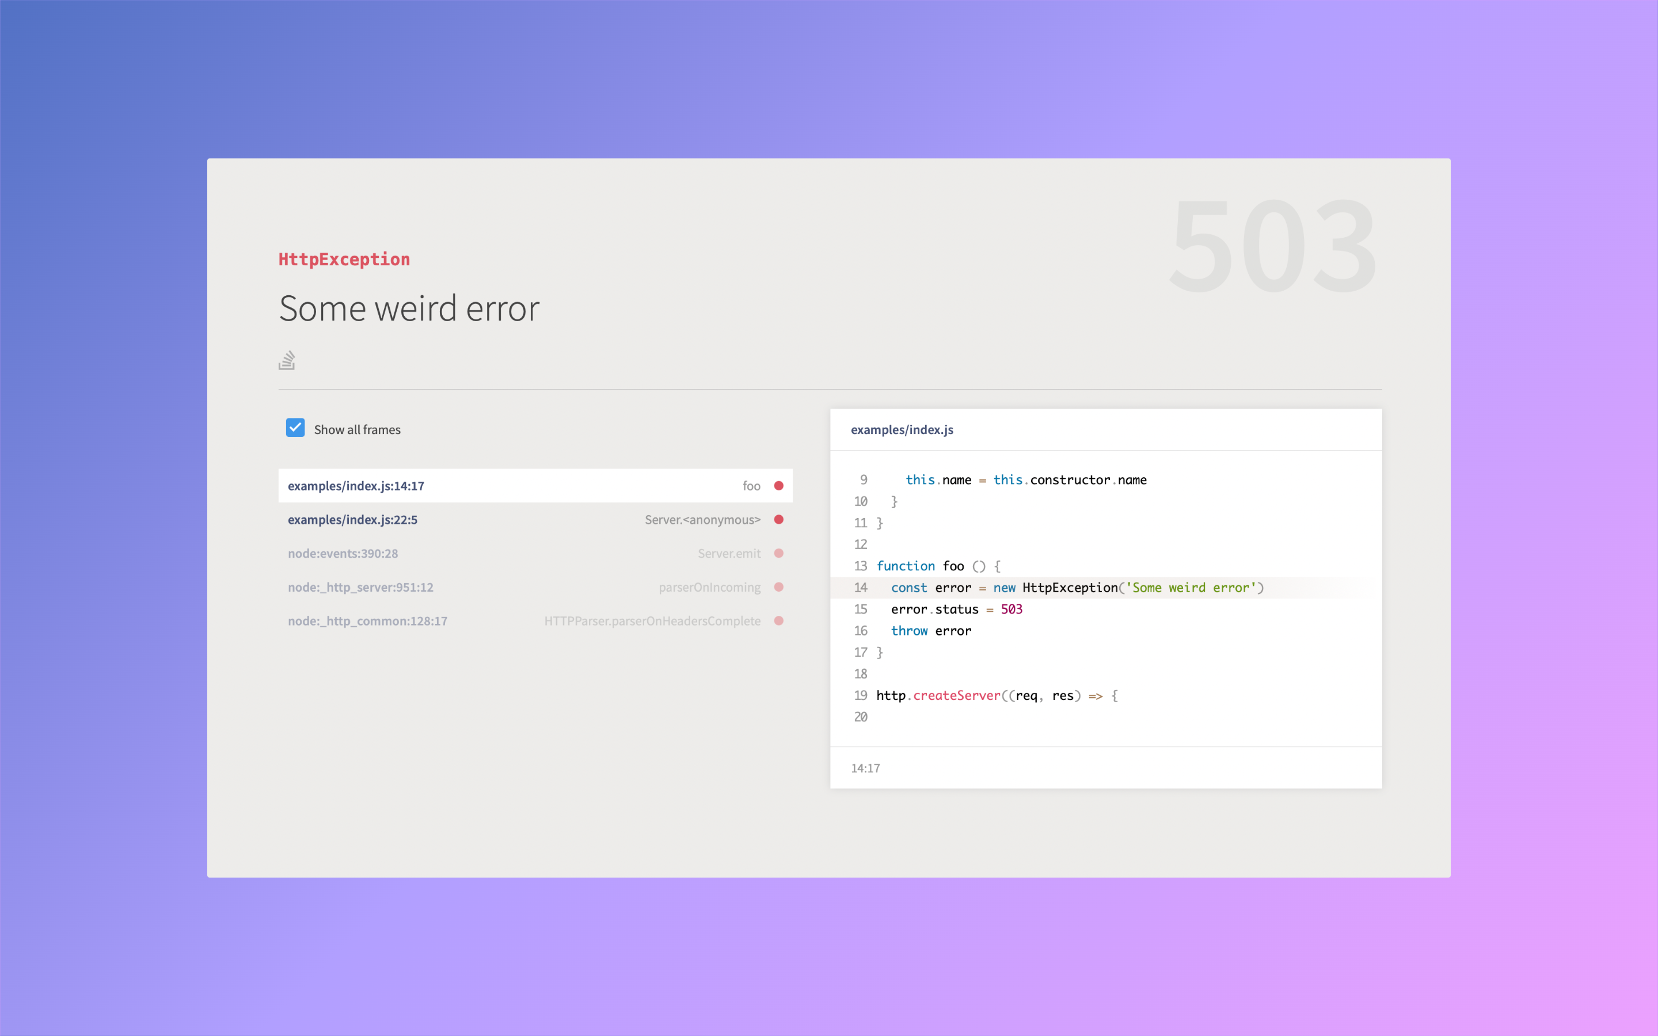Click the 14:17 position footer

click(x=865, y=768)
